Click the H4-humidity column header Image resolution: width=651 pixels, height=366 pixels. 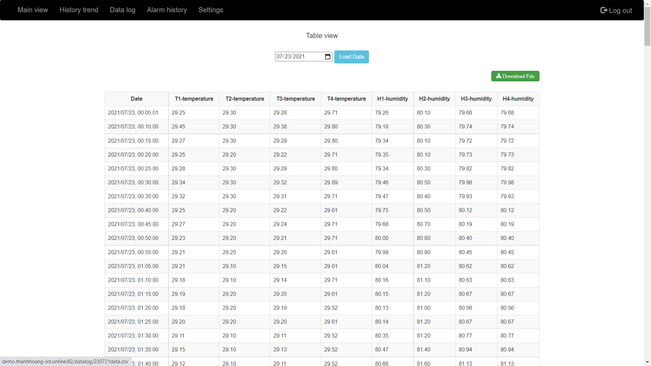(x=518, y=99)
